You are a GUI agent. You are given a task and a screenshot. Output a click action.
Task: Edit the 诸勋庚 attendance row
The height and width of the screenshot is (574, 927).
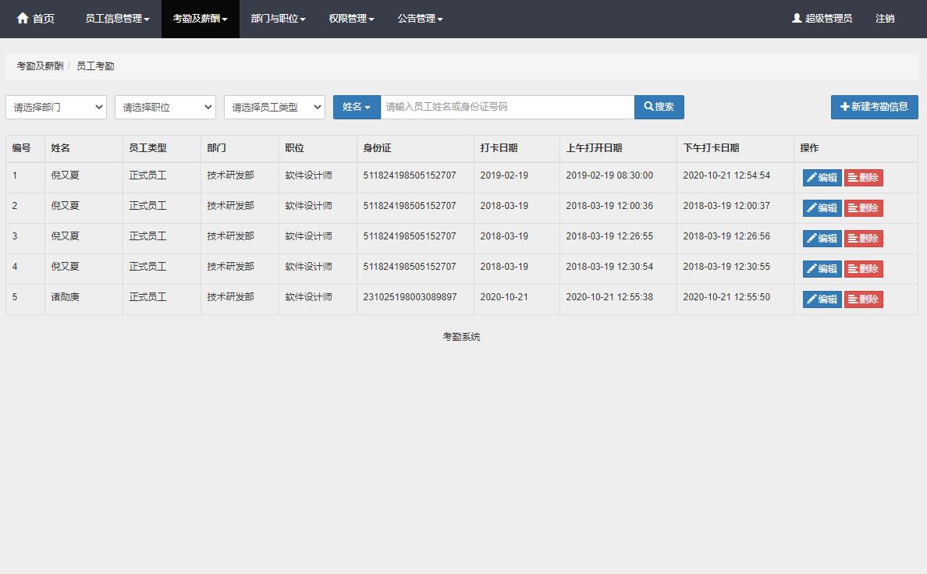tap(822, 299)
